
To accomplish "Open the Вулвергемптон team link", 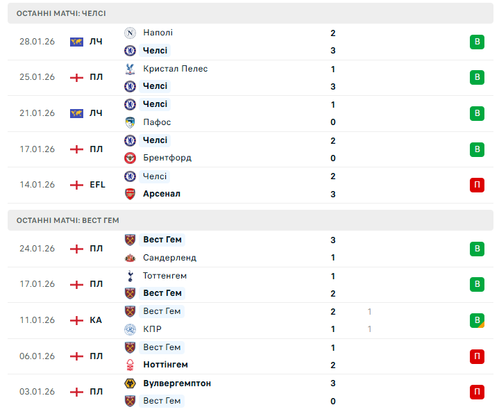I will click(x=177, y=383).
